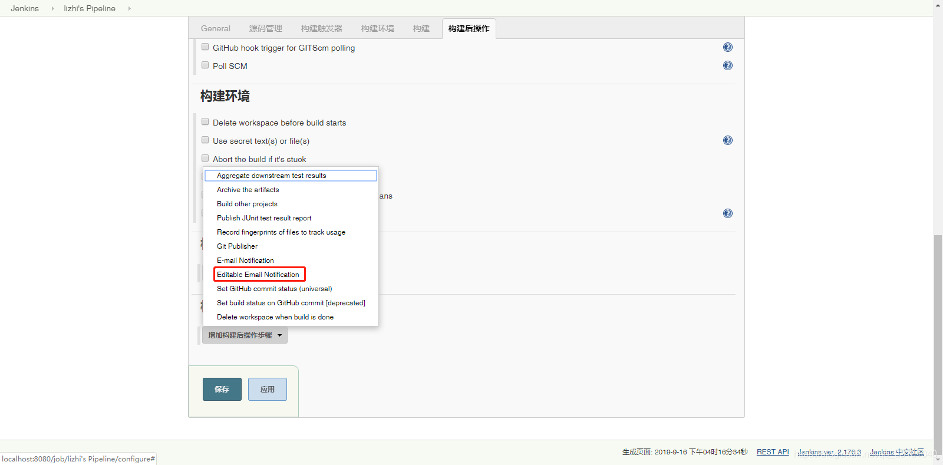Screen dimensions: 943x465
Task: Open the 增加构建后操作步骤 dropdown
Action: (245, 335)
